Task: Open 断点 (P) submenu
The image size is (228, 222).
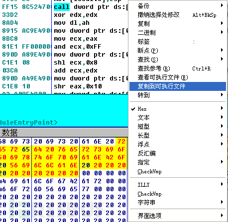Action: tap(178, 51)
